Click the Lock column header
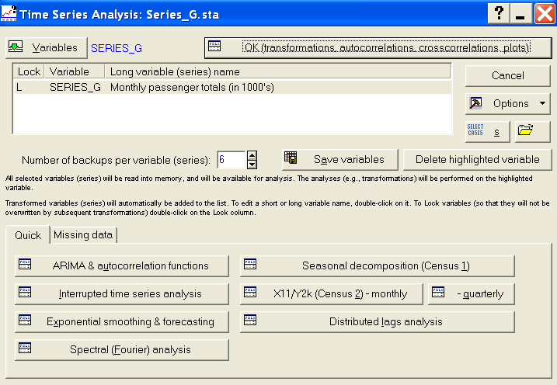The width and height of the screenshot is (557, 385). click(x=29, y=71)
